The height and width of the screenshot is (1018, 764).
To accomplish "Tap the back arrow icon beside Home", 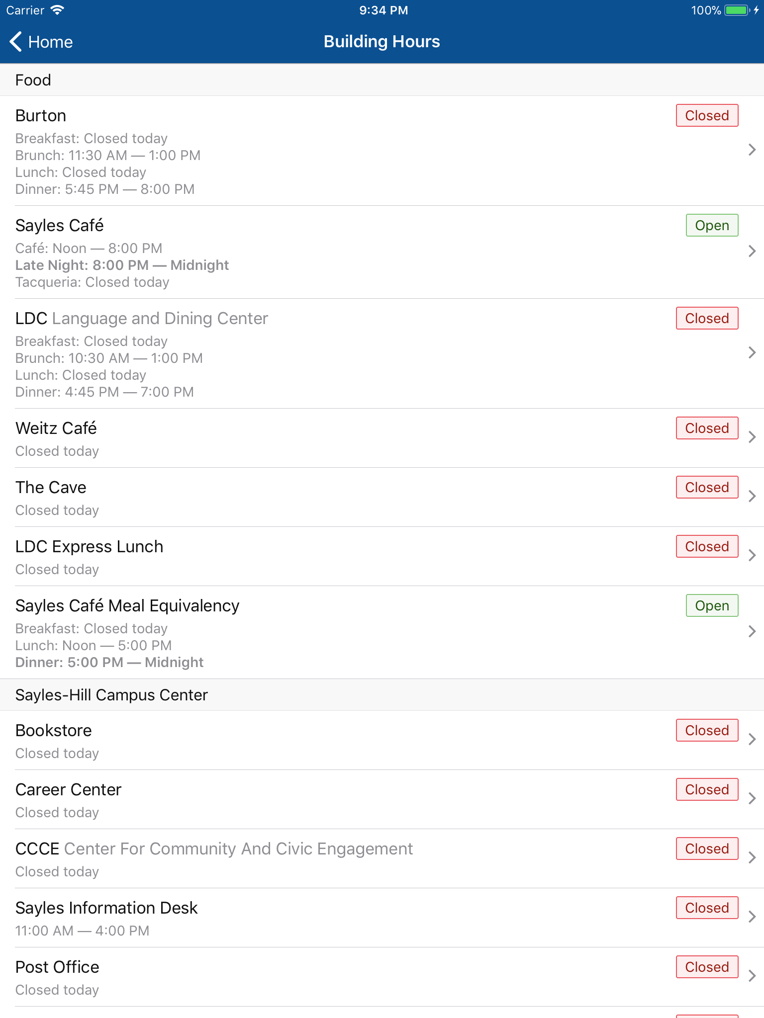I will click(x=16, y=42).
